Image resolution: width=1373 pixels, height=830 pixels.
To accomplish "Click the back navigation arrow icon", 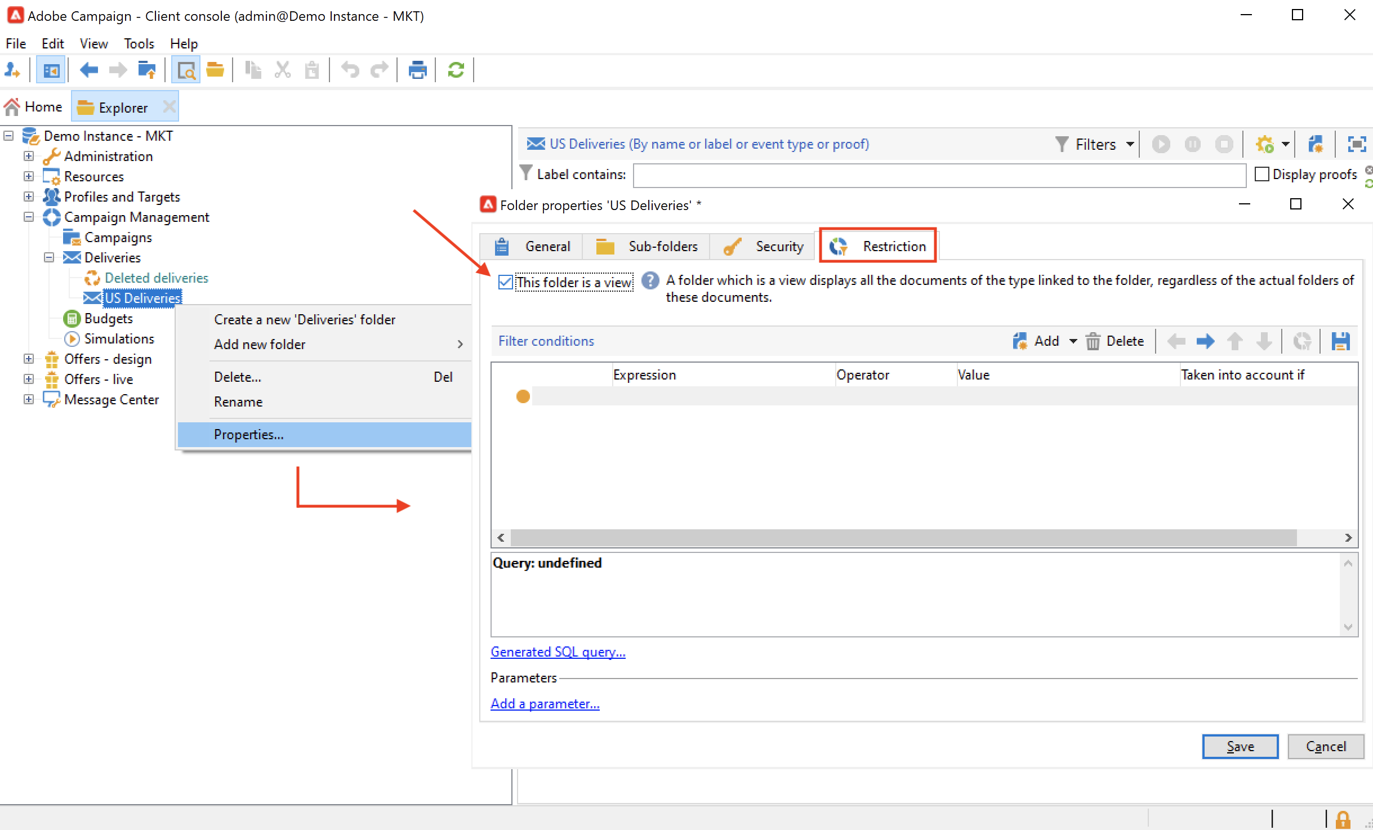I will [89, 70].
